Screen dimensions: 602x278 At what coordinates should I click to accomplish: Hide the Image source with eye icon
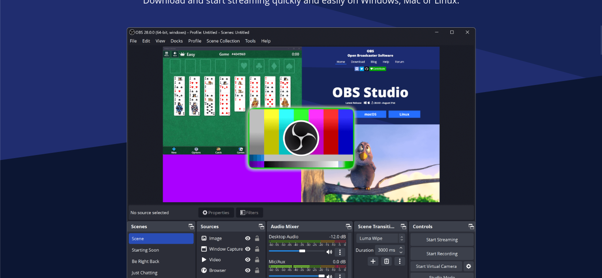tap(248, 238)
